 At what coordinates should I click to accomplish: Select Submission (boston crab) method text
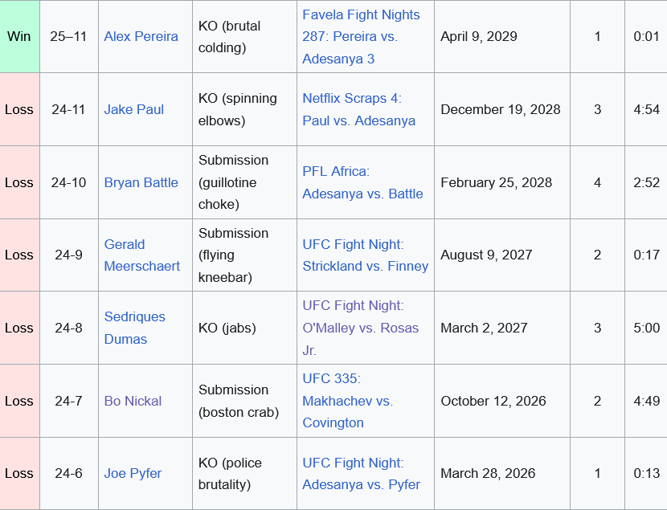[x=239, y=402]
